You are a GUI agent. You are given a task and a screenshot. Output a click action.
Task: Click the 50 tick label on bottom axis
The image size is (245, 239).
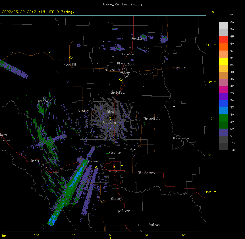(146, 235)
